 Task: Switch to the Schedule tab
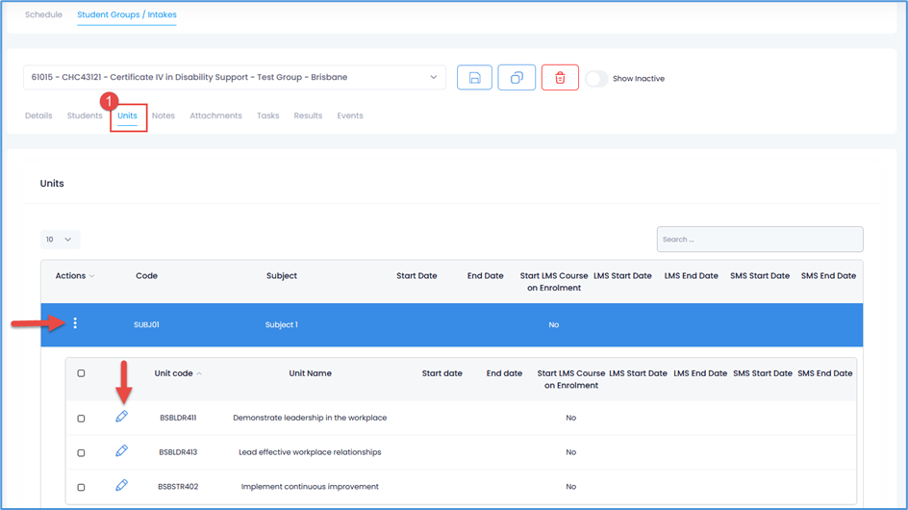coord(43,15)
